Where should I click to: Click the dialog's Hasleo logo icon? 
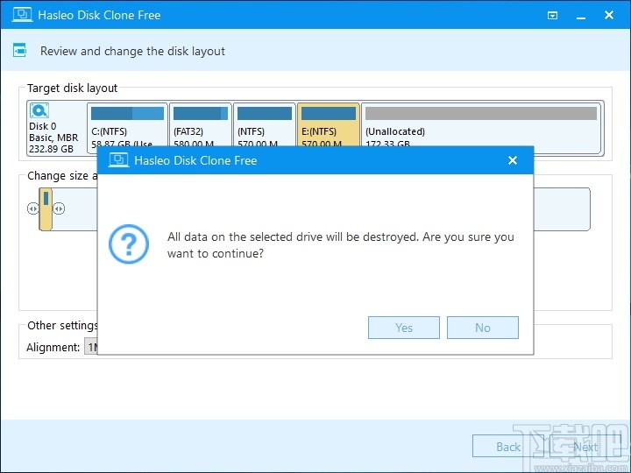click(118, 160)
